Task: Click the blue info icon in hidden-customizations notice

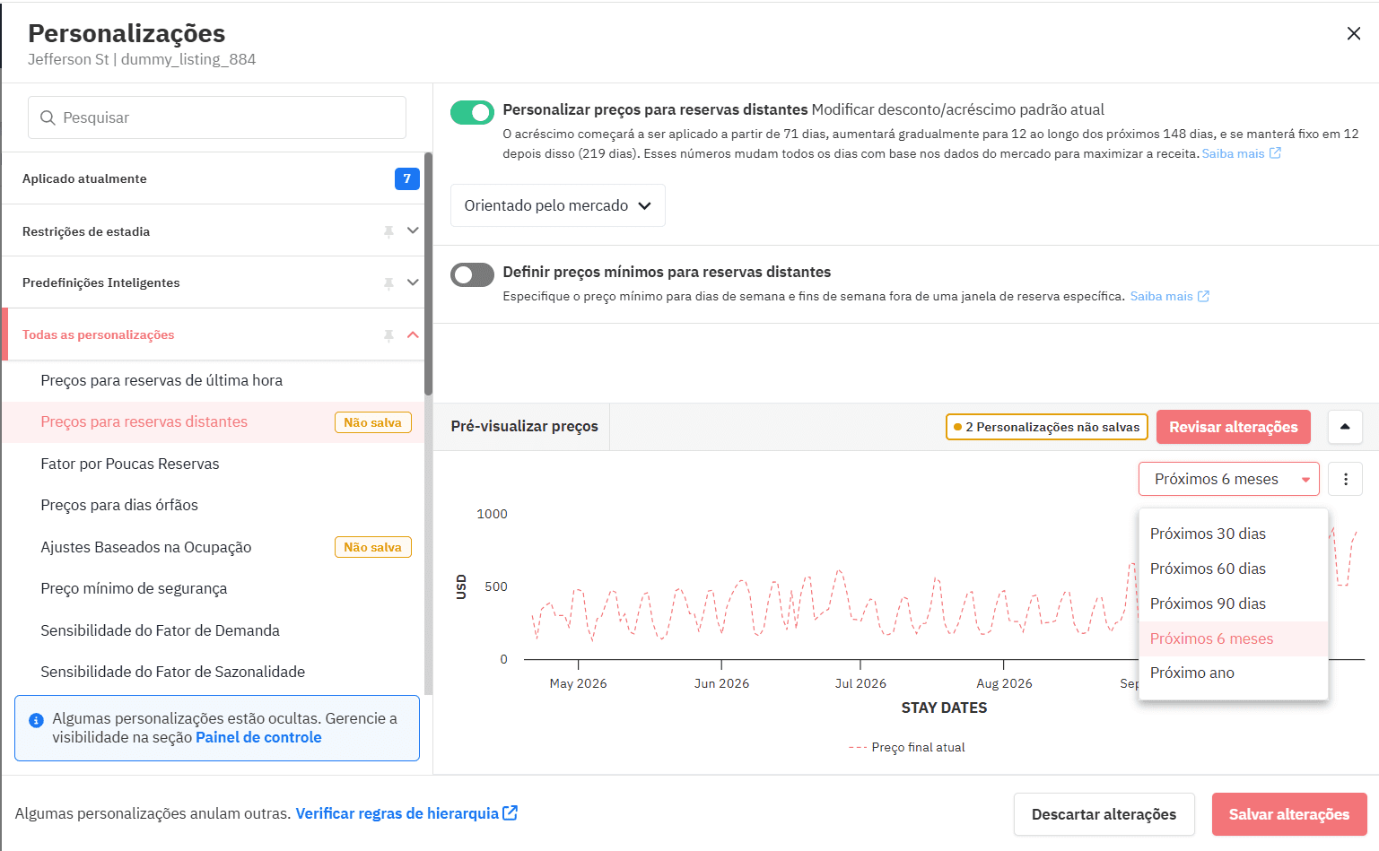Action: 37,720
